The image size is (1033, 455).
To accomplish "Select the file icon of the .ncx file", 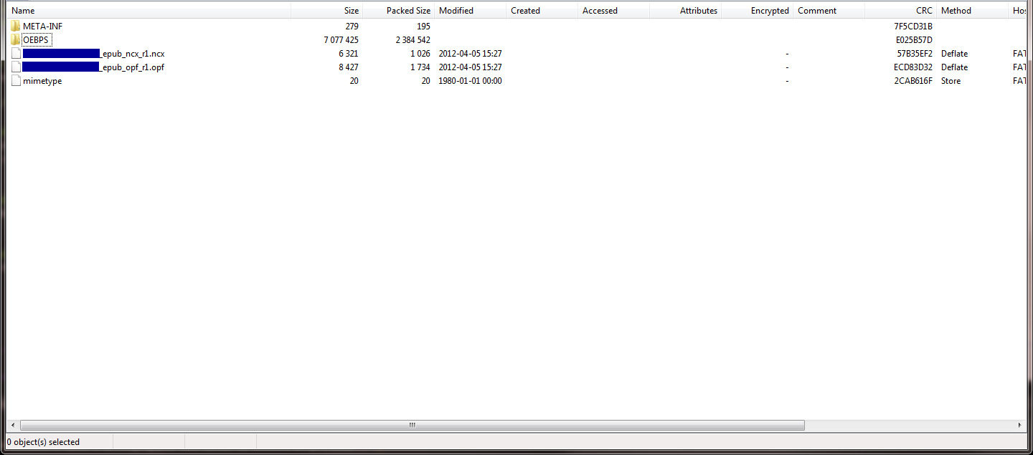I will pos(16,54).
